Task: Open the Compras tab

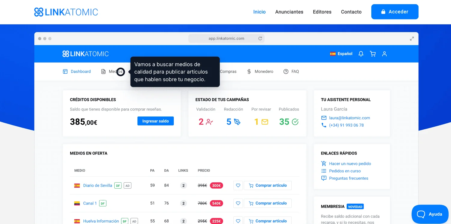Action: point(228,72)
